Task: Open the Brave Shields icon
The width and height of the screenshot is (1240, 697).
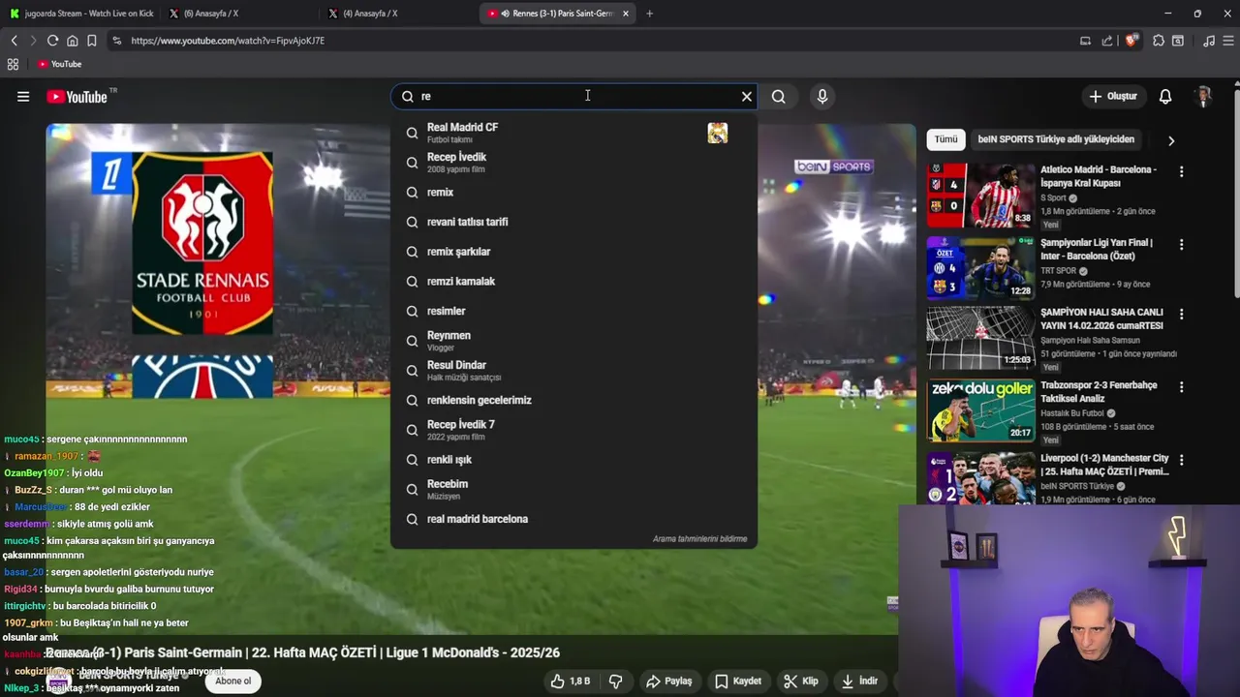Action: [x=1131, y=41]
